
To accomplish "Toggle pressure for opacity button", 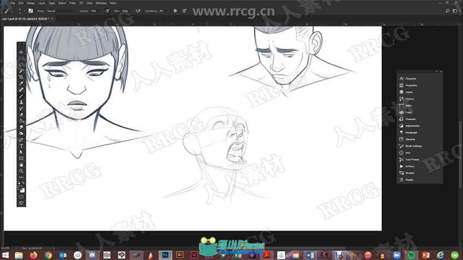I will [x=107, y=11].
